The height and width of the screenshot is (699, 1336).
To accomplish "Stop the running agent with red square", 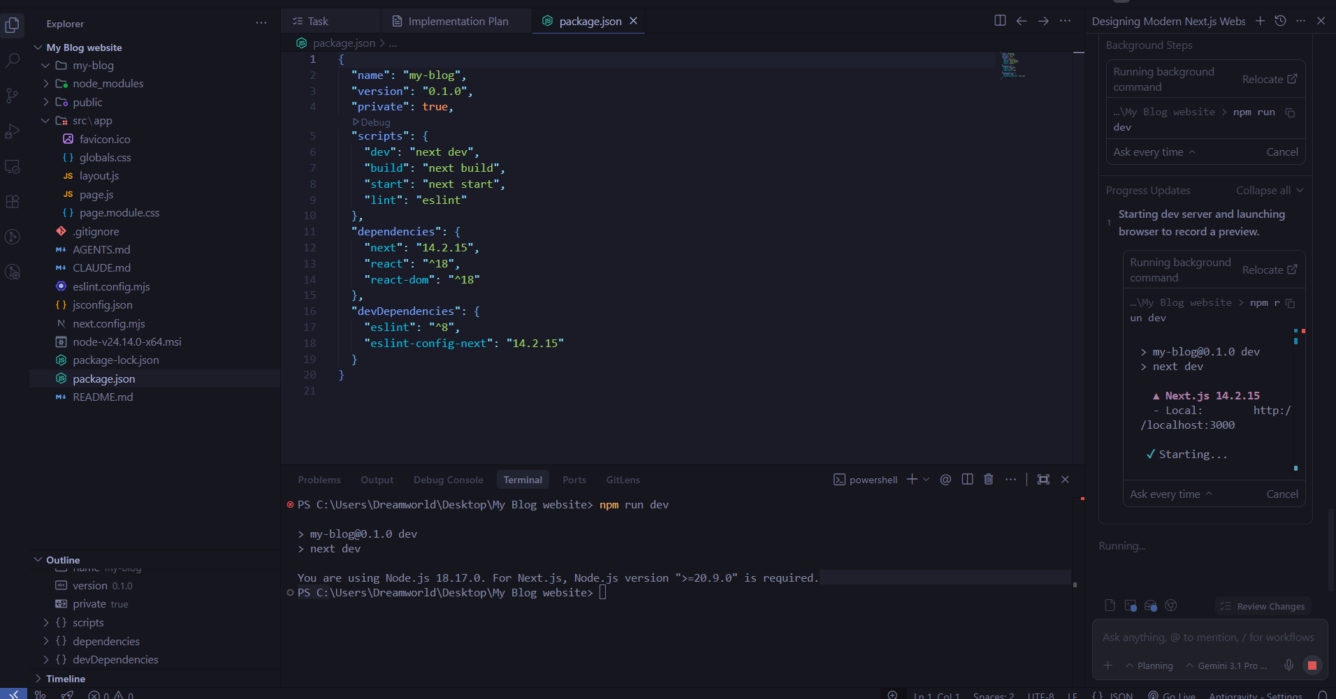I will tap(1312, 665).
